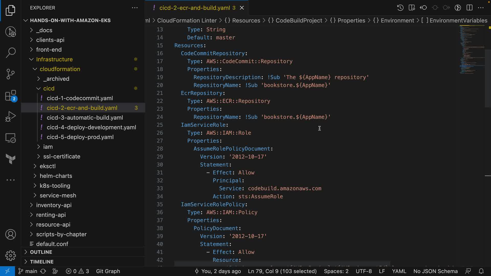Open the Run and Debug view
This screenshot has height=276, width=491.
pos(10,117)
